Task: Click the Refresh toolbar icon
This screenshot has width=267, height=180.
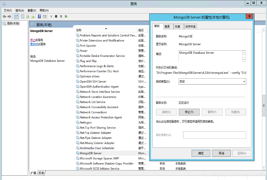Action: coord(28,17)
